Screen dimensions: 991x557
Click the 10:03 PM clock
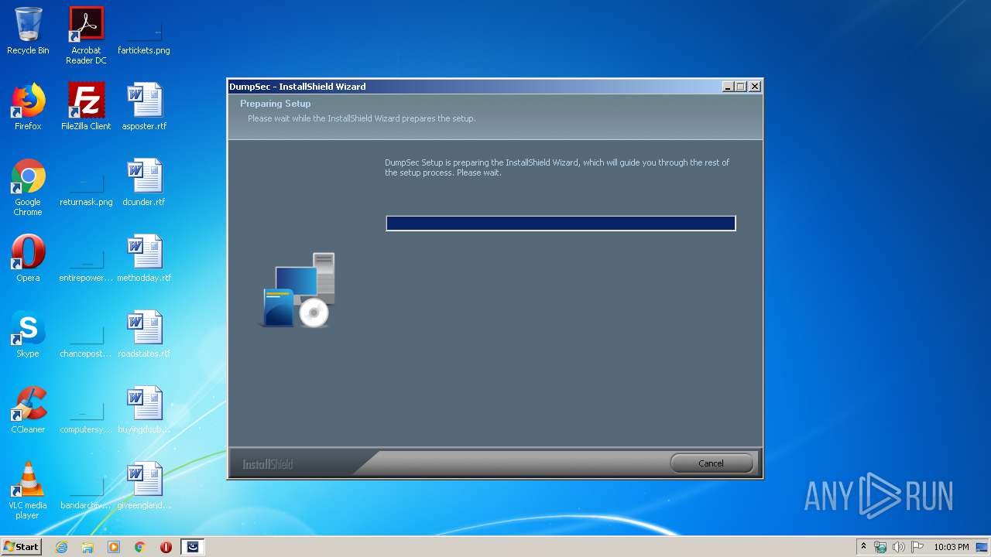[x=951, y=547]
